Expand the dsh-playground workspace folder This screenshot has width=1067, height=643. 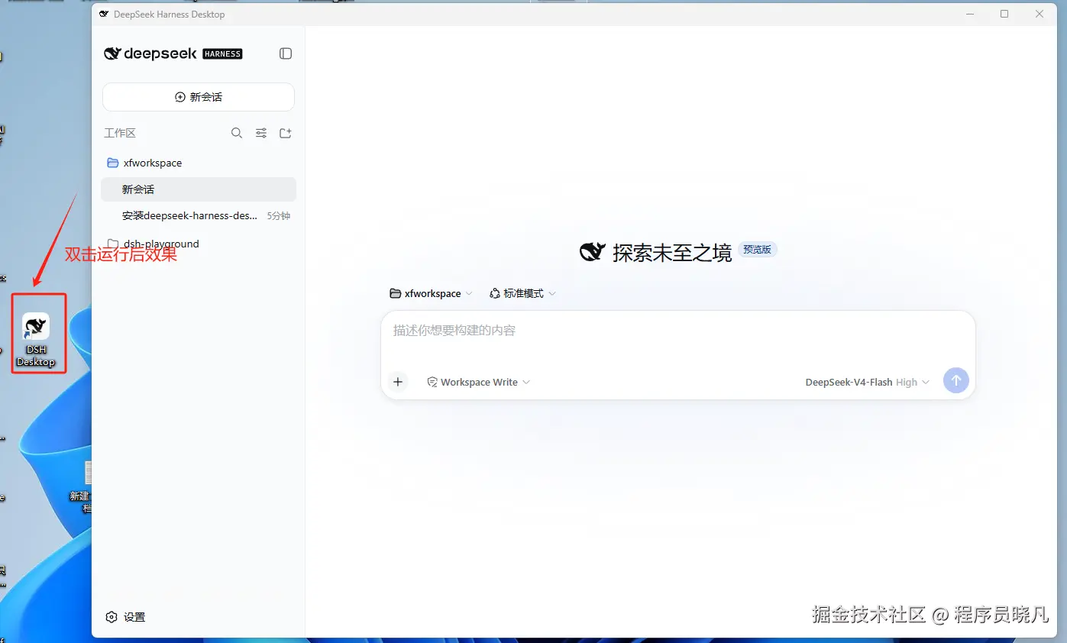tap(199, 244)
